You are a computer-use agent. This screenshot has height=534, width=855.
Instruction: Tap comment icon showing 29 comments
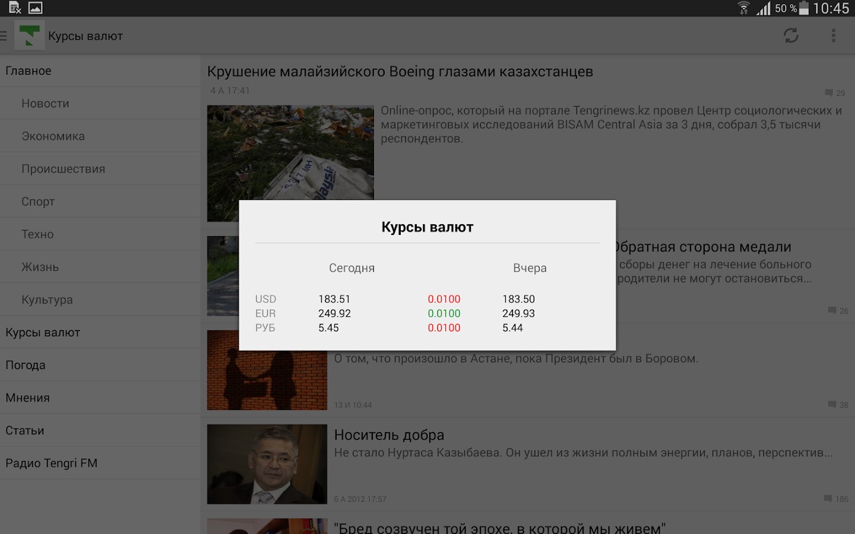click(828, 93)
